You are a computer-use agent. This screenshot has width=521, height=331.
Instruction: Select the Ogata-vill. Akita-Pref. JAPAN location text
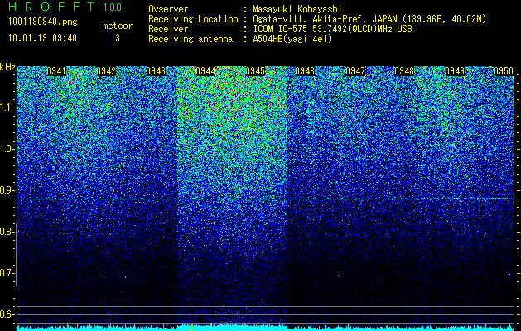point(369,19)
